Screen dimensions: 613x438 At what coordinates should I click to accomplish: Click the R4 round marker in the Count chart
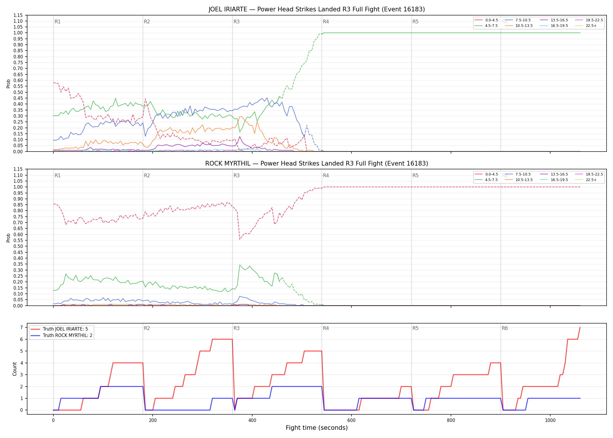(x=326, y=328)
